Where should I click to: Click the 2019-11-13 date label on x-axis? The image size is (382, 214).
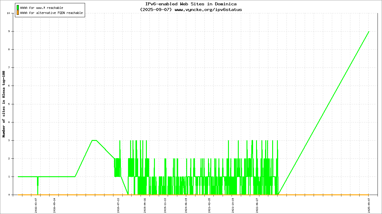(x=165, y=205)
